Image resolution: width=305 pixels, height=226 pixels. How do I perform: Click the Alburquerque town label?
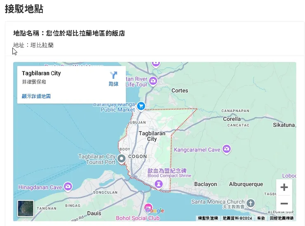point(246,184)
